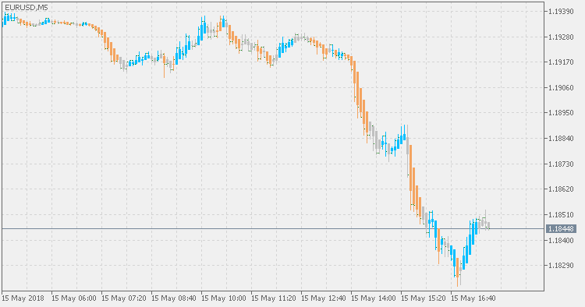Click the 15 May 10:00 time label
Viewport: 585px width, 307px height.
[x=224, y=298]
